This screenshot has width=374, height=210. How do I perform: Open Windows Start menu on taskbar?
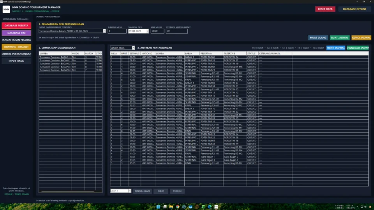(158, 206)
